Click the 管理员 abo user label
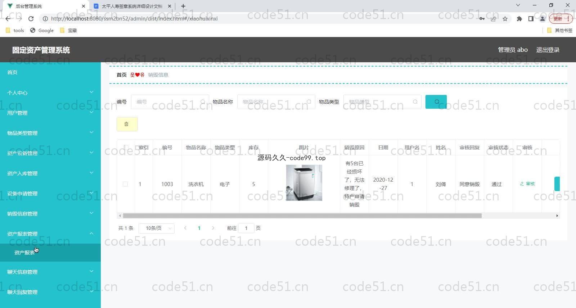 point(513,50)
